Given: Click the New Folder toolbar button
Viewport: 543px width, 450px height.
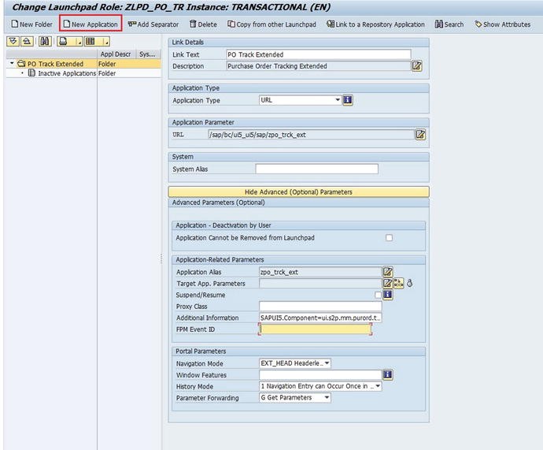Looking at the screenshot, I should tap(31, 24).
